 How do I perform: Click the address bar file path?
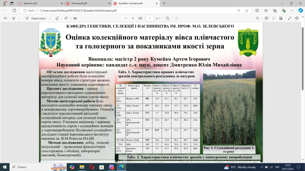(78, 10)
